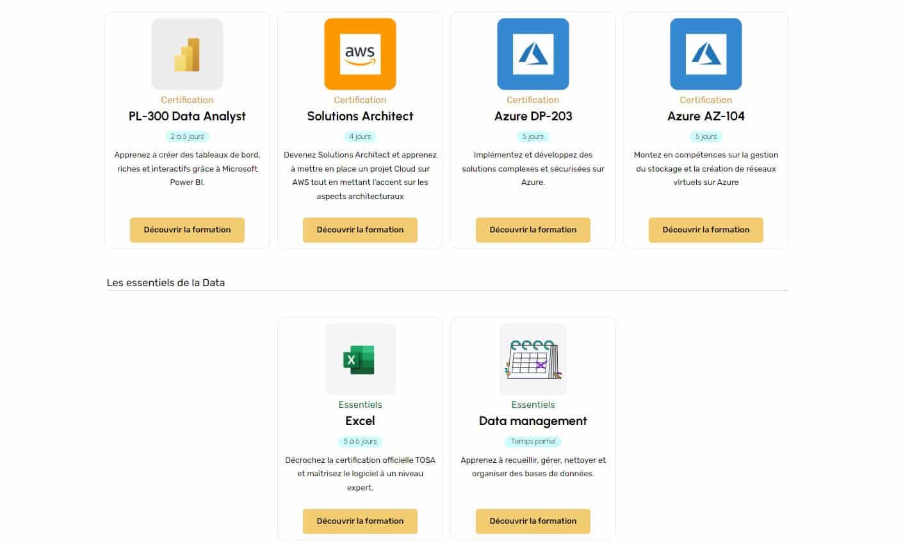Open the Data management title link
Image resolution: width=903 pixels, height=548 pixels.
tap(533, 421)
